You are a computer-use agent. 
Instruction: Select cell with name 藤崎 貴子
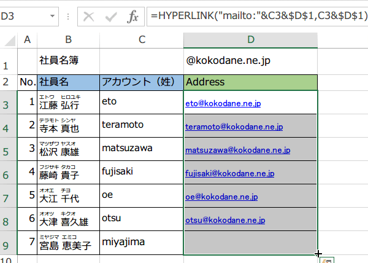point(68,172)
